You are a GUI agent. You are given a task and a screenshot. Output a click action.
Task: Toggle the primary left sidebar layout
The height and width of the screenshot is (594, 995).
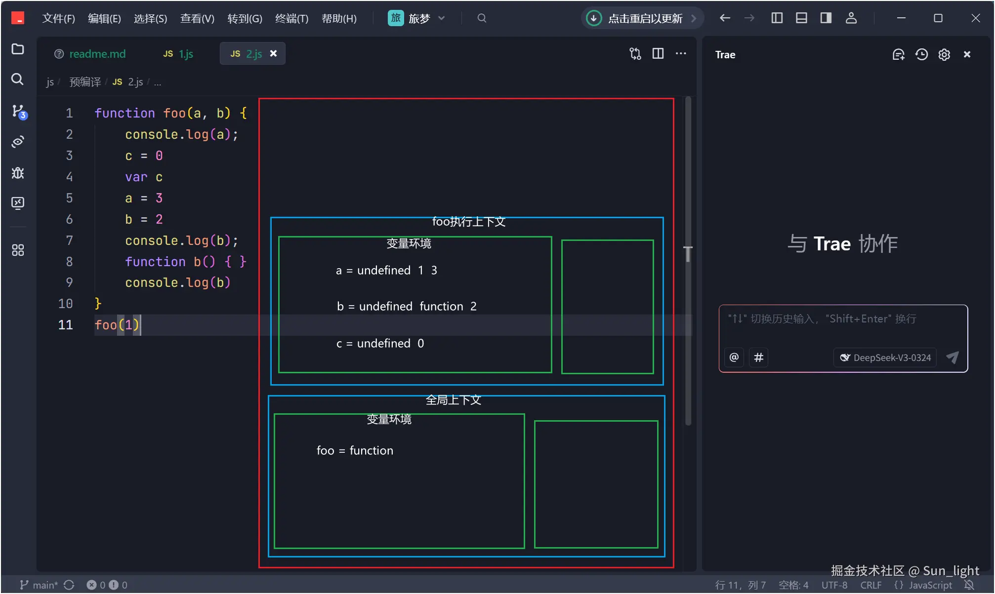click(x=777, y=18)
